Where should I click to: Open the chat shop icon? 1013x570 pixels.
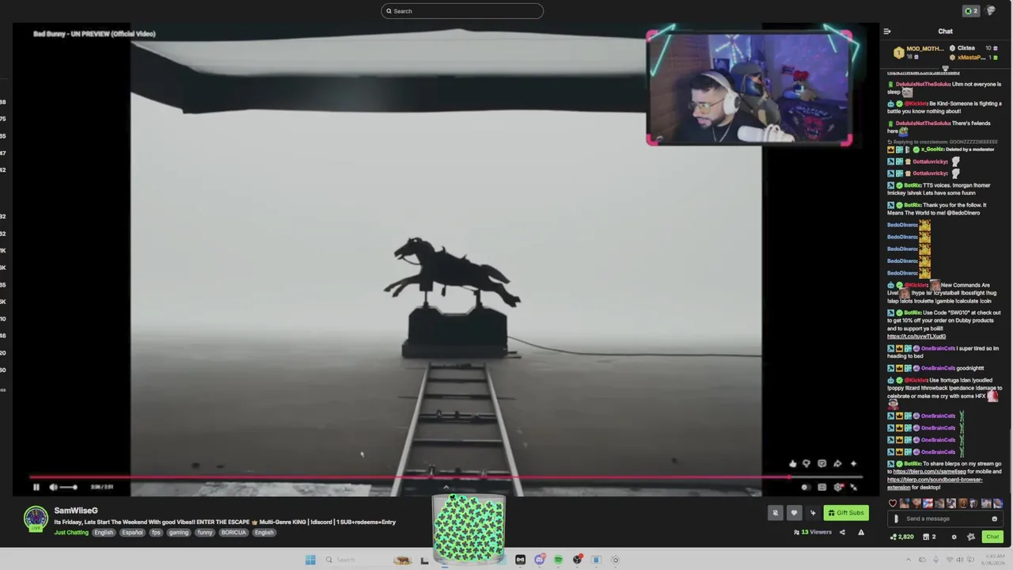pos(929,537)
